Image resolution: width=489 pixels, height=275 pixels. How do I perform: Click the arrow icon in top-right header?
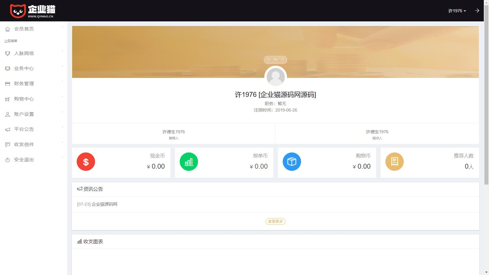coord(477,11)
